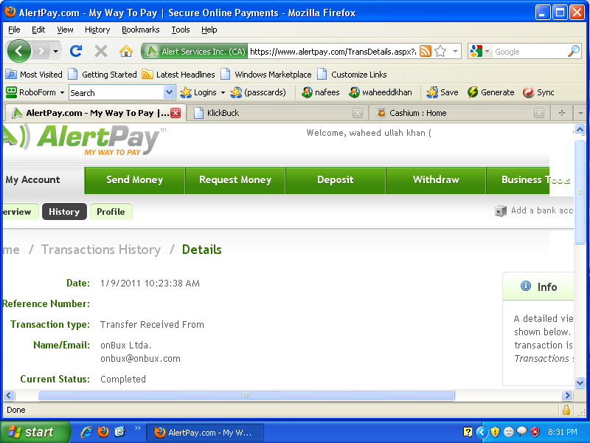Reload the page with the Refresh icon

click(x=76, y=51)
